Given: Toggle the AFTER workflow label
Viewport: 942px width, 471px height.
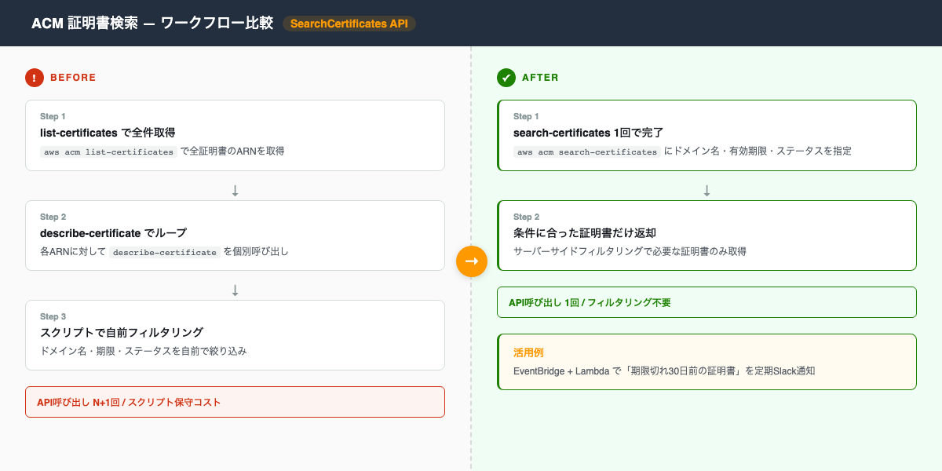Looking at the screenshot, I should [x=542, y=78].
